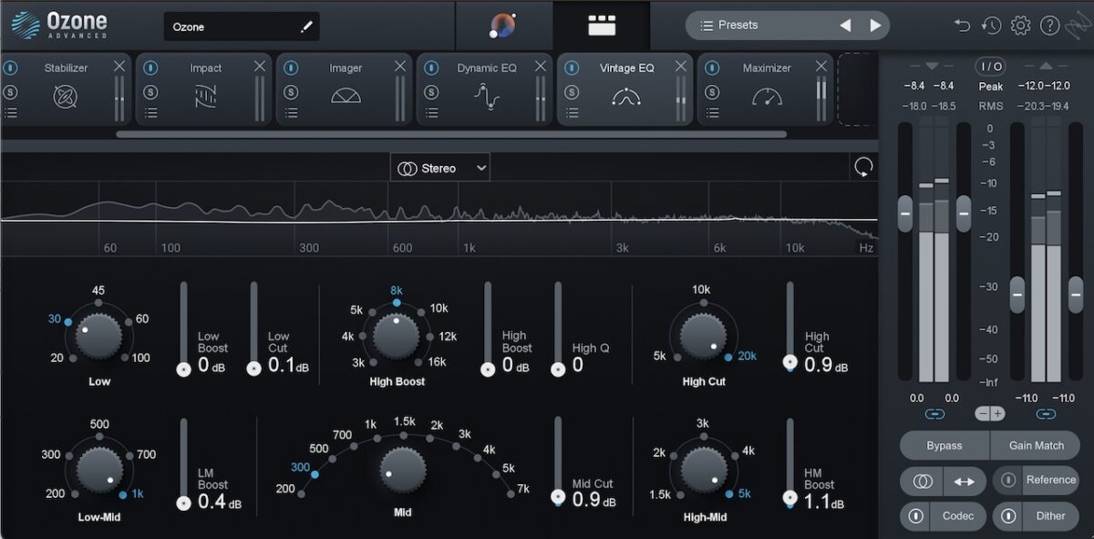This screenshot has width=1094, height=539.
Task: Open the Codec panel
Action: tap(958, 516)
